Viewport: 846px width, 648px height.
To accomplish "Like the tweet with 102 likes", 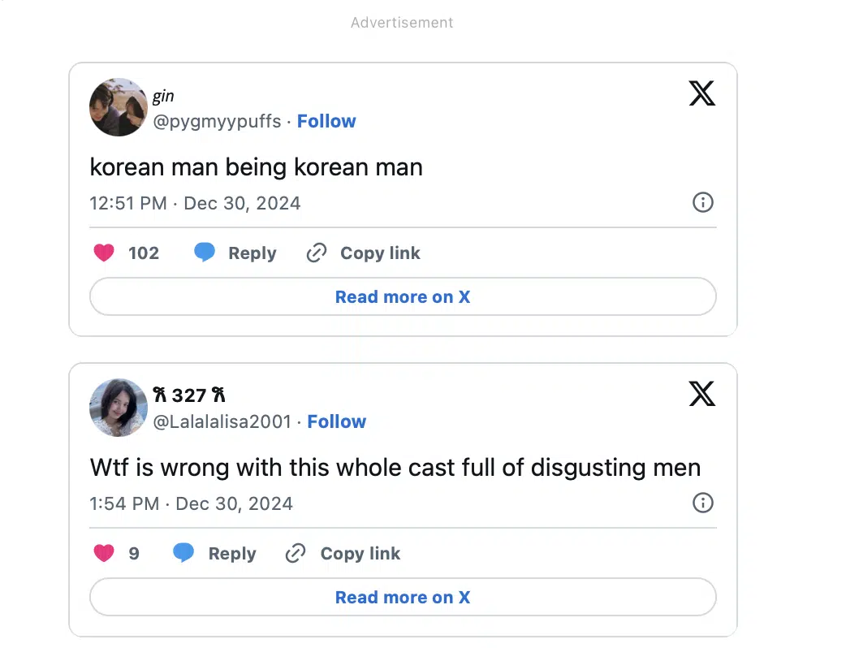I will (x=104, y=253).
